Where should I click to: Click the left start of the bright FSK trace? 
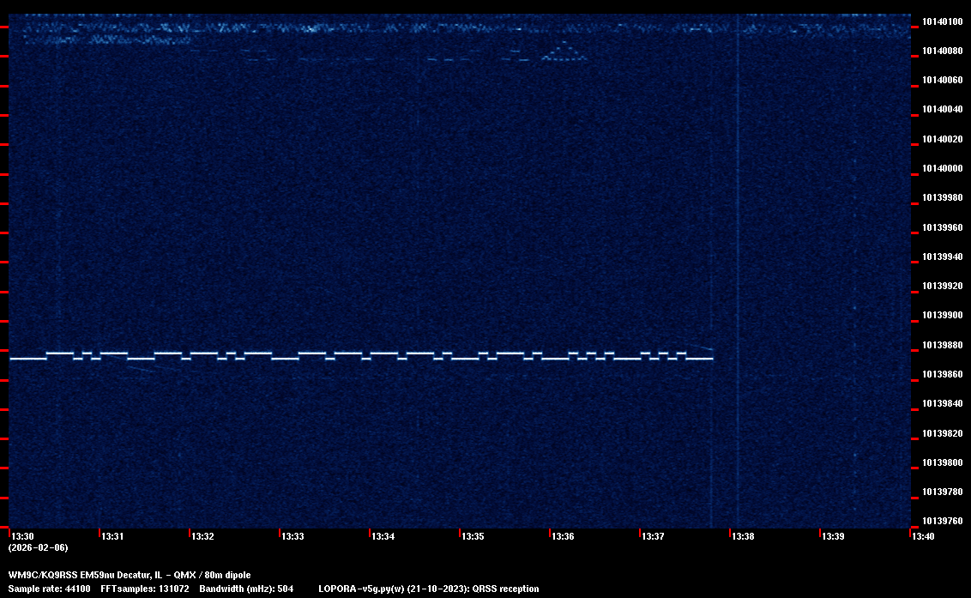pyautogui.click(x=12, y=359)
